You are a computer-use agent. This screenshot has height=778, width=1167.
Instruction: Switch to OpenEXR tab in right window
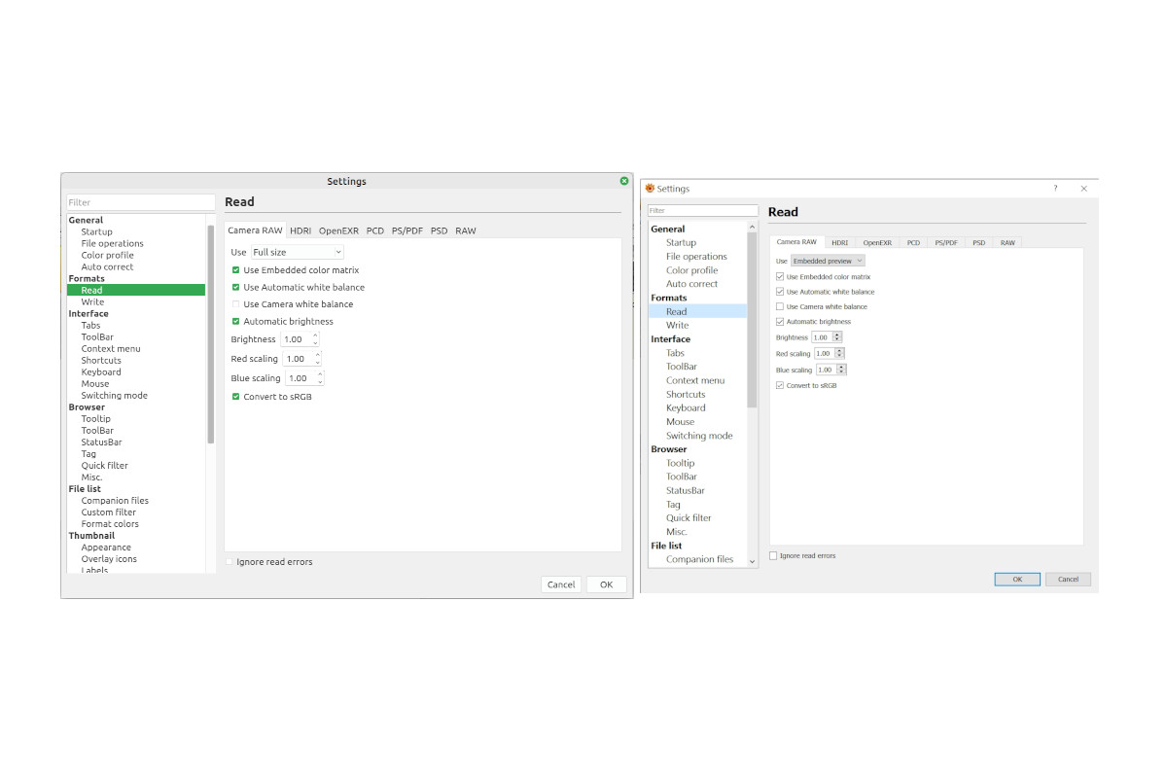(x=877, y=243)
